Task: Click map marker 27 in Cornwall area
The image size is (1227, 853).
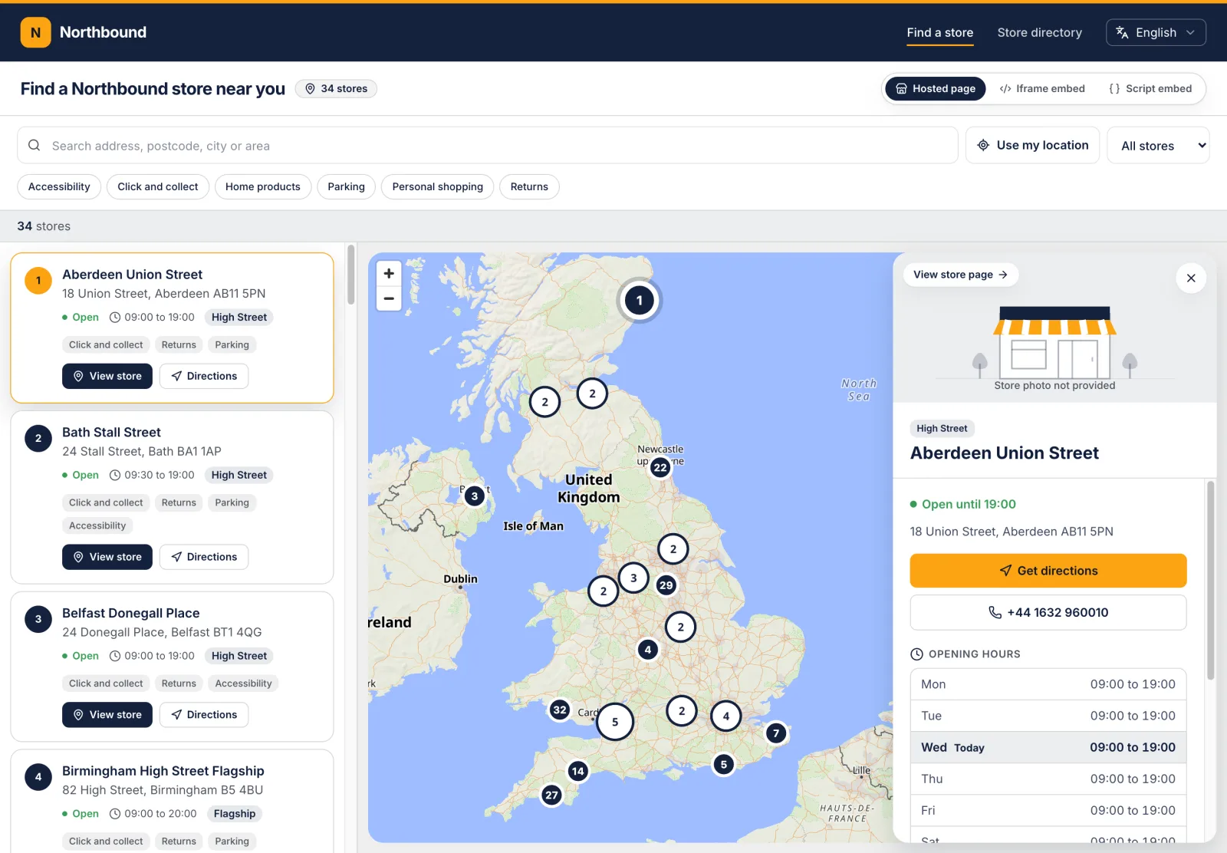Action: pos(551,795)
